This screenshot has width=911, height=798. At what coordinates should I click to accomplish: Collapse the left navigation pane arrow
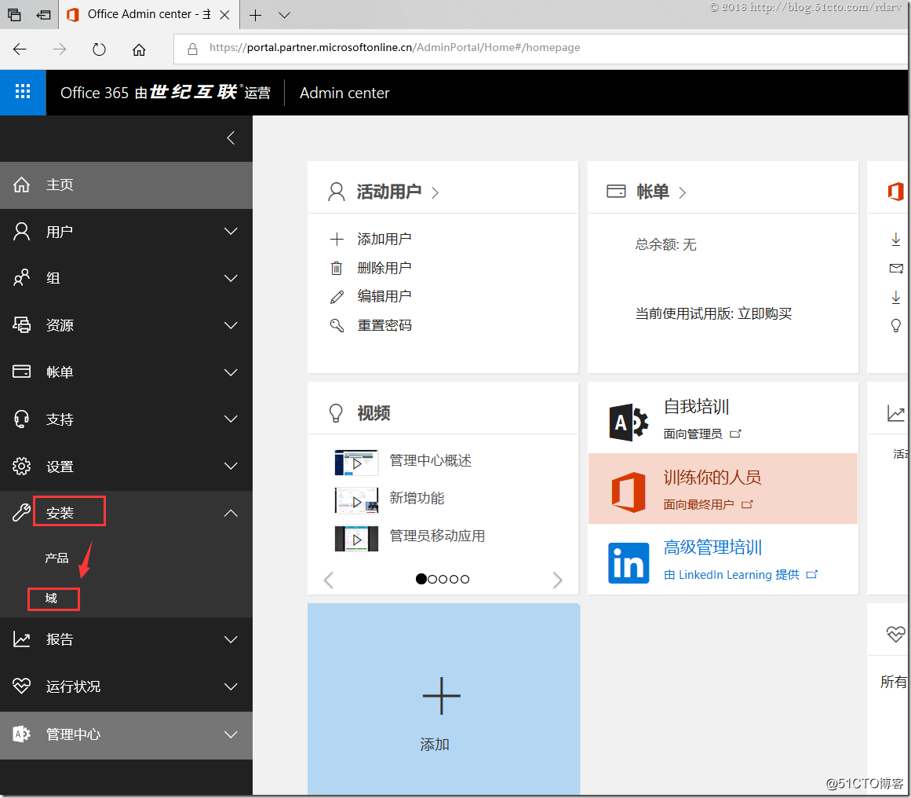[231, 138]
